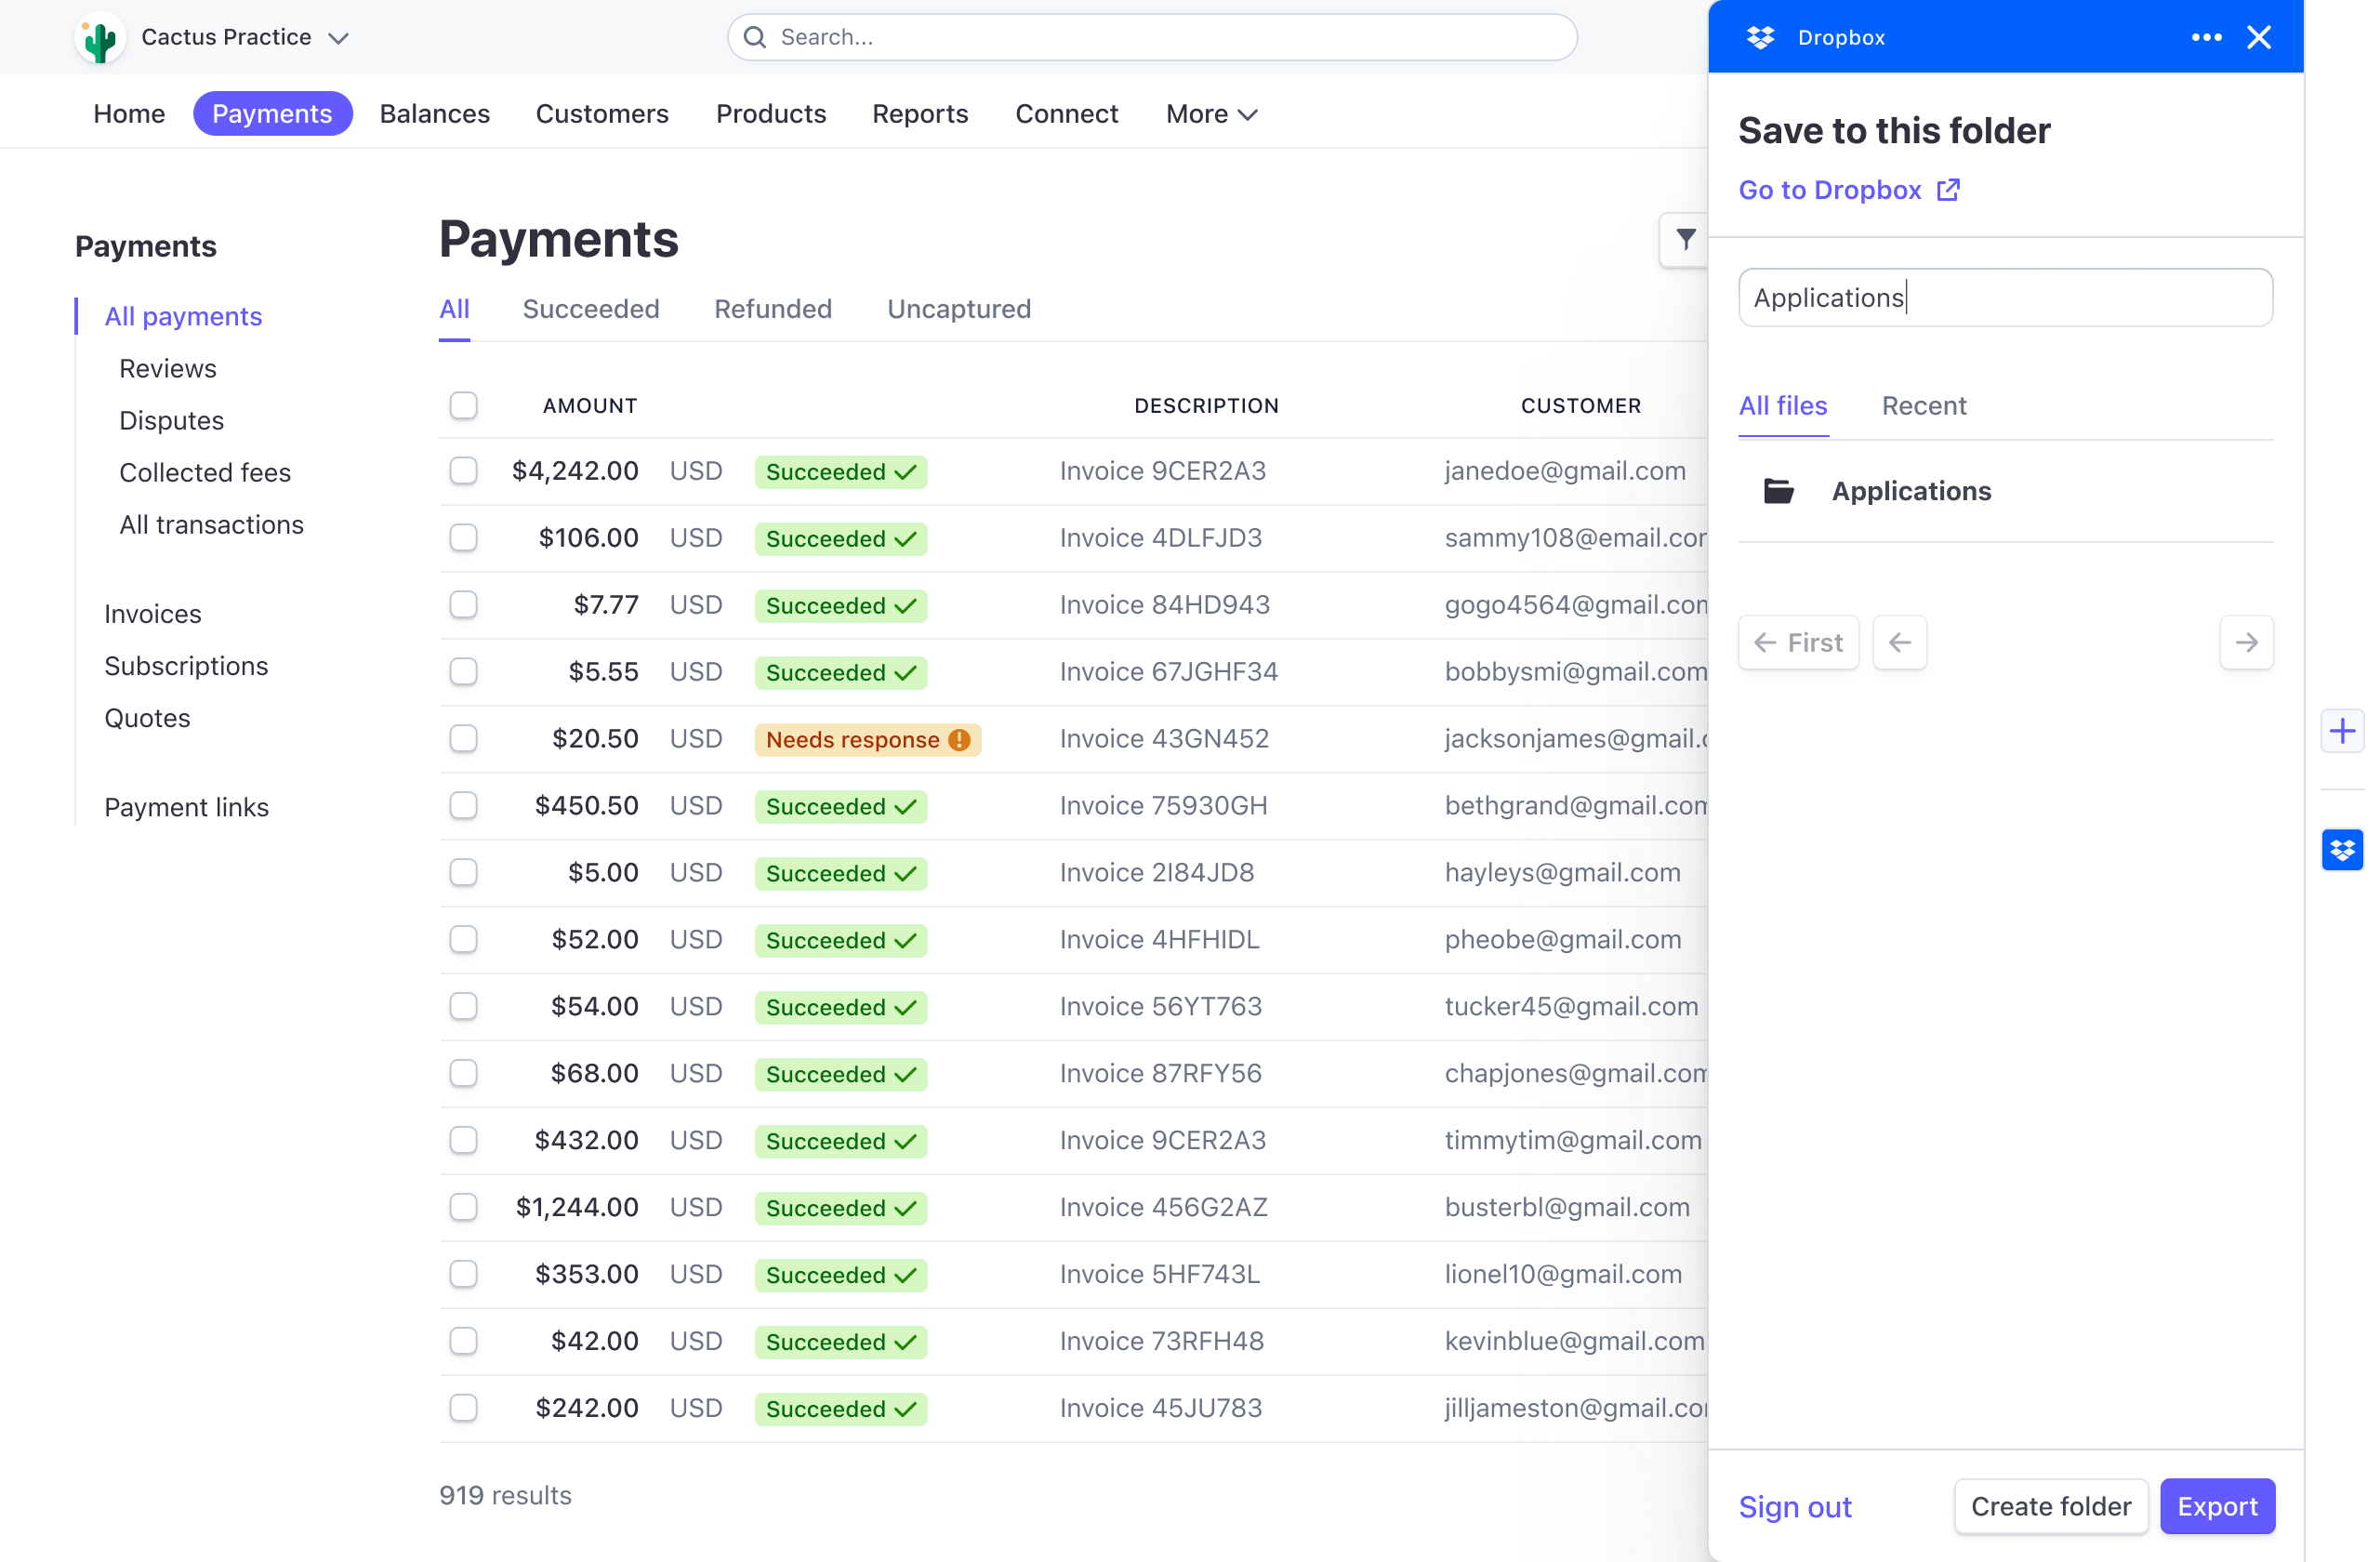Sign out of Dropbox
The image size is (2380, 1562).
(1795, 1506)
